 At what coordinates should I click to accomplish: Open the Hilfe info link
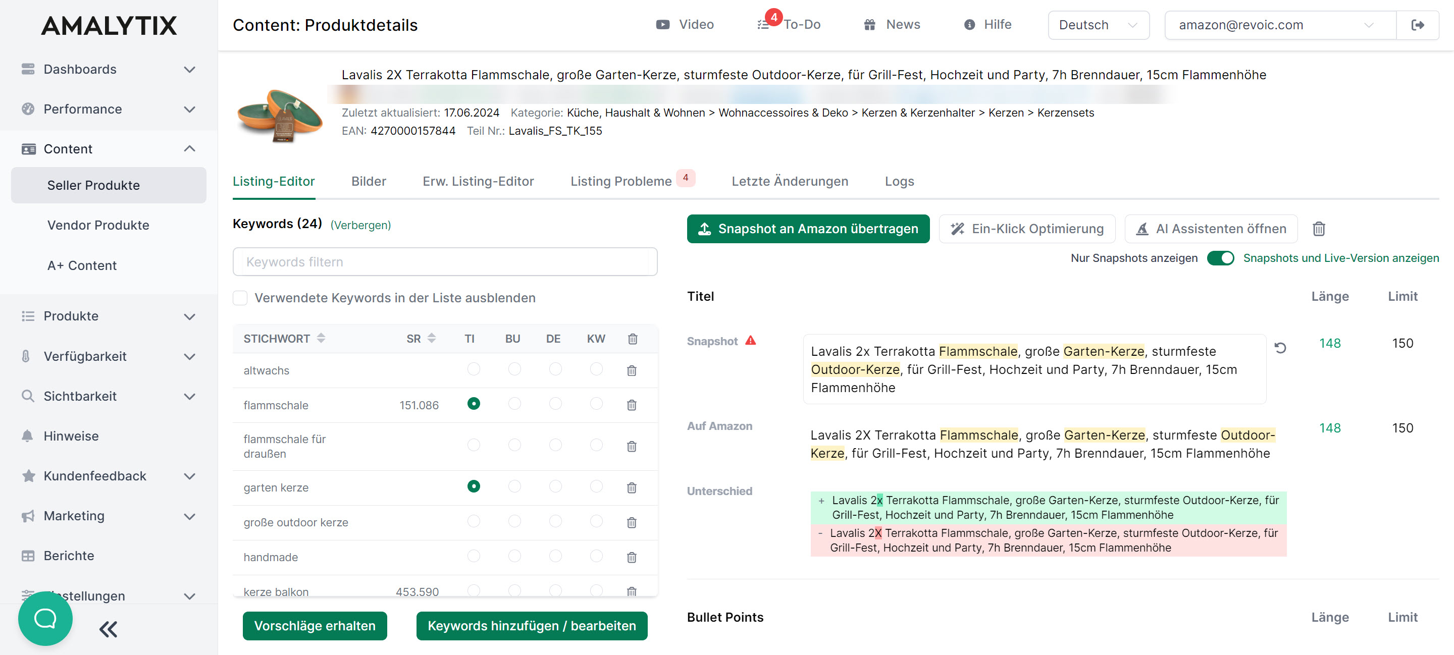(x=988, y=24)
